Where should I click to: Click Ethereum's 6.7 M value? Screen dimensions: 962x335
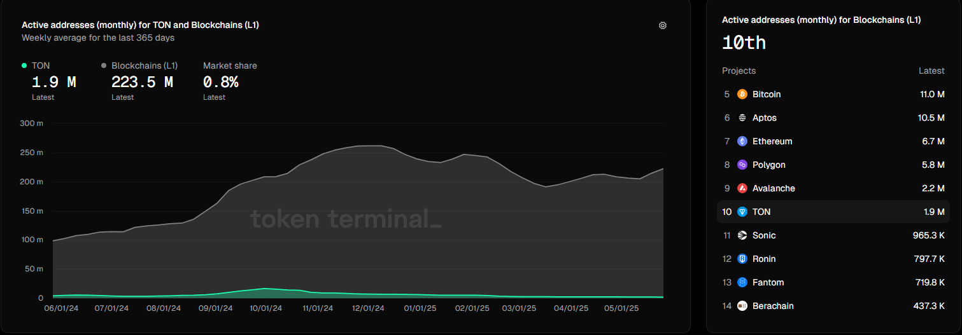[933, 141]
